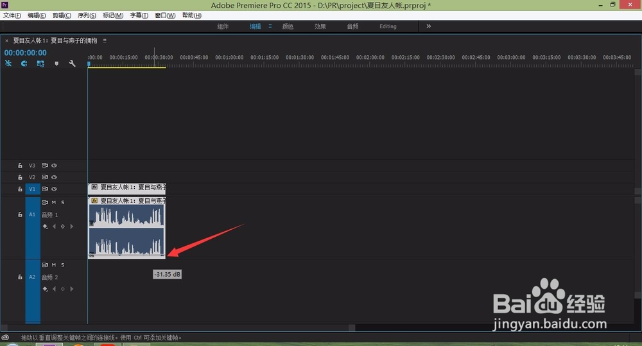642x346 pixels.
Task: Click the playhead timecode 00:00:00:00
Action: point(26,53)
